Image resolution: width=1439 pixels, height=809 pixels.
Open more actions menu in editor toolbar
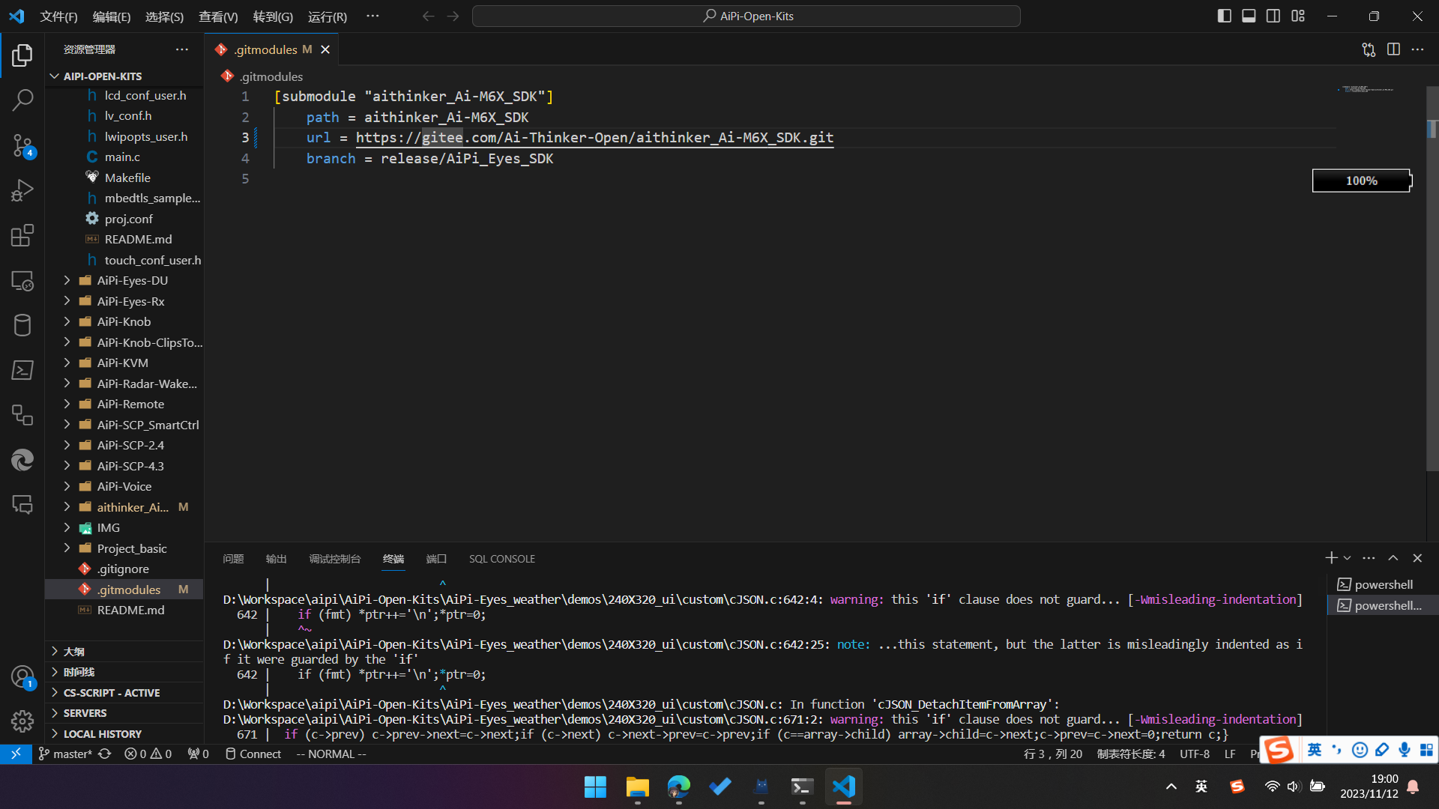click(1417, 49)
